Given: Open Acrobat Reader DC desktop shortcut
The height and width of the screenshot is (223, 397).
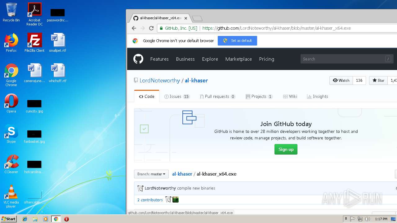Looking at the screenshot, I should (34, 14).
